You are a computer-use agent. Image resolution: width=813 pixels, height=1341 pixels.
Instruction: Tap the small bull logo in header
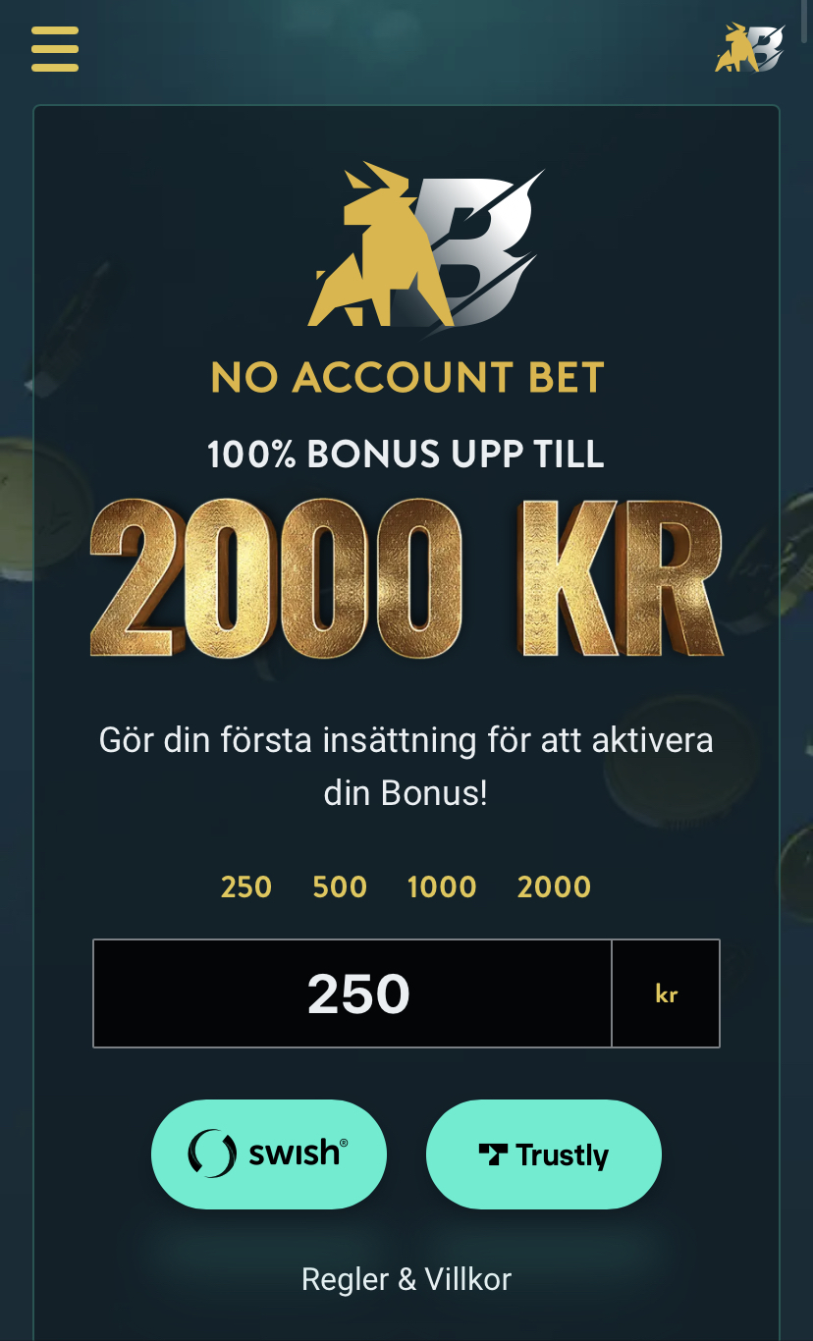750,48
